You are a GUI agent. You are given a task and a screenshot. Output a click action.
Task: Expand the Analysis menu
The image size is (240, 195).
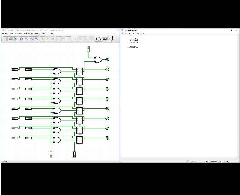[x=26, y=33]
